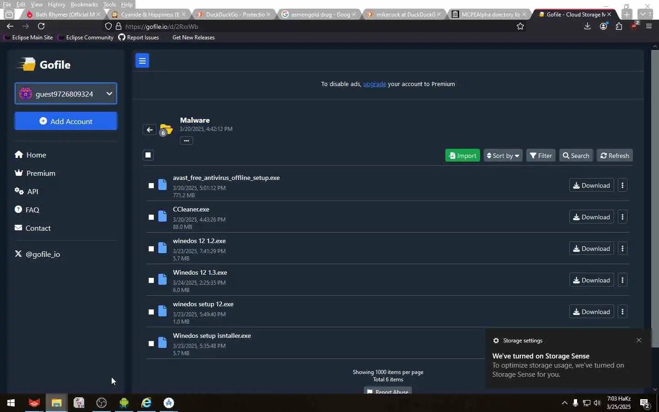Open Windows Start menu
The height and width of the screenshot is (412, 659).
tap(11, 403)
